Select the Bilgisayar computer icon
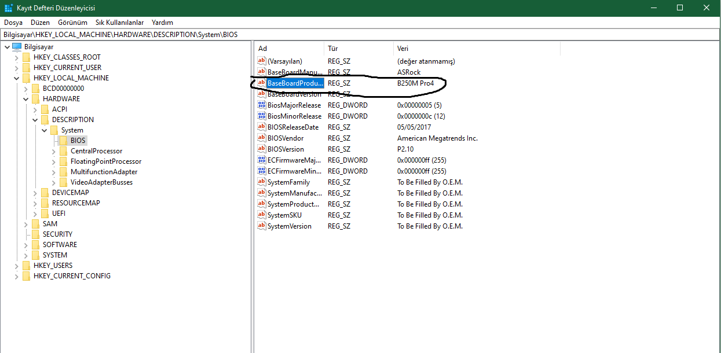This screenshot has height=353, width=721. click(17, 46)
